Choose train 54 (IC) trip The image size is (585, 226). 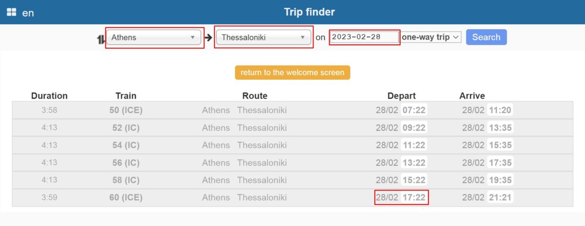[292, 145]
